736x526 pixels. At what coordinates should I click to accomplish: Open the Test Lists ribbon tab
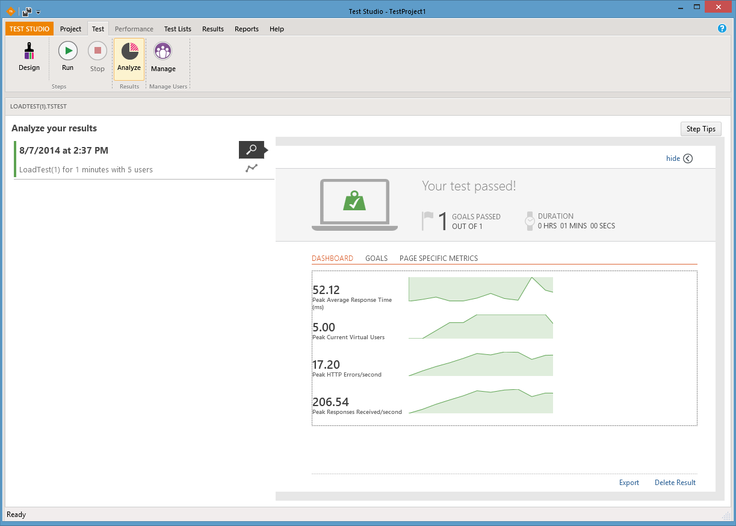click(178, 29)
